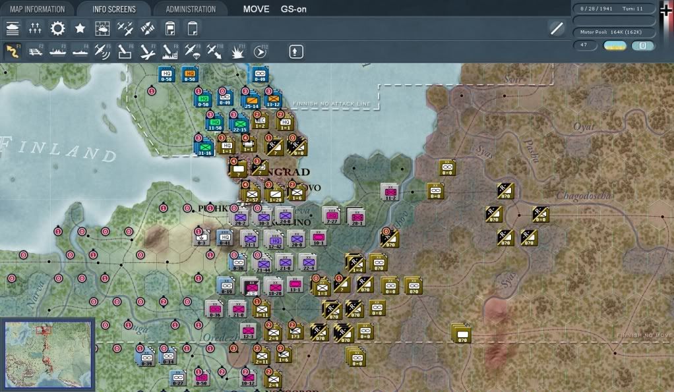Select the German infantry counter 29-2
The height and width of the screenshot is (392, 674).
pos(240,217)
